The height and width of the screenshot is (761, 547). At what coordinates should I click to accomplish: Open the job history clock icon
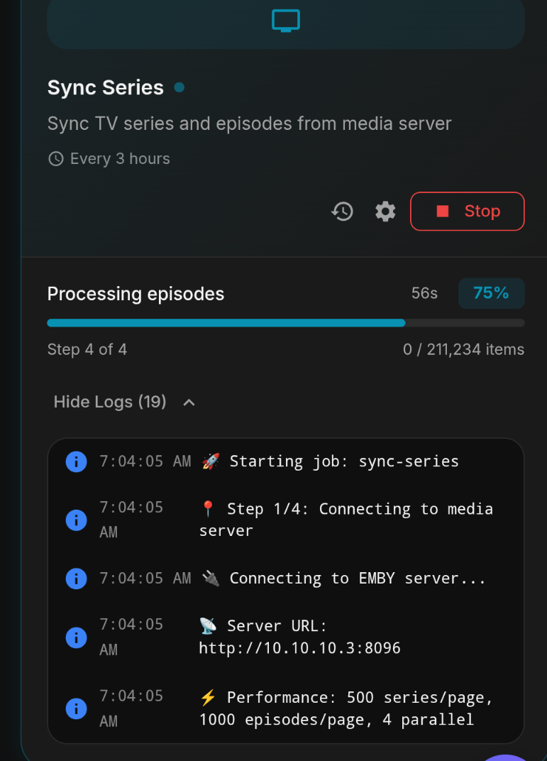tap(343, 211)
